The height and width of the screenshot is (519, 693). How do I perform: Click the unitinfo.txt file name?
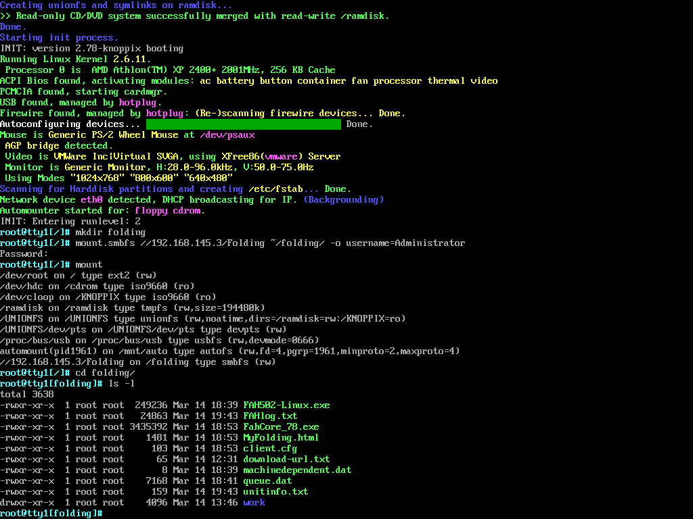(276, 492)
